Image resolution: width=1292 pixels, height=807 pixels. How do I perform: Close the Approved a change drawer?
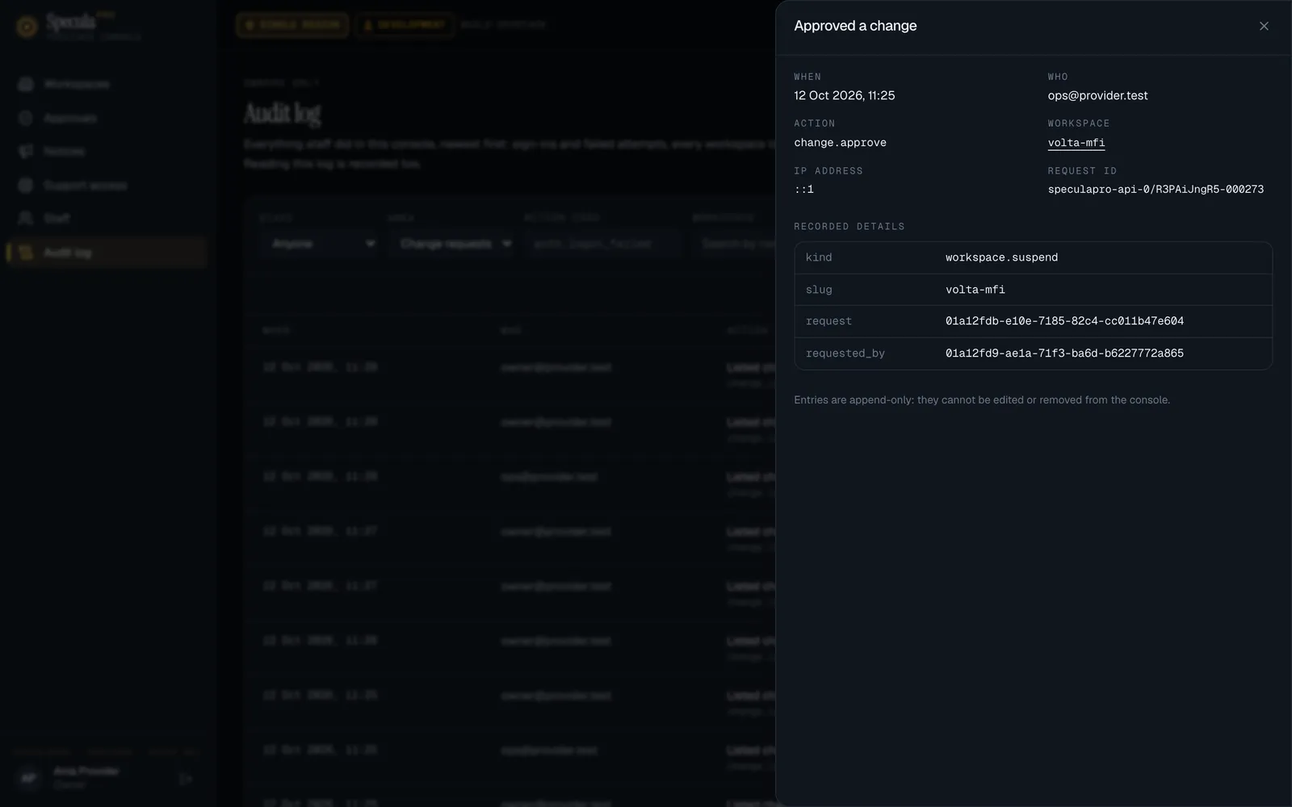point(1264,26)
